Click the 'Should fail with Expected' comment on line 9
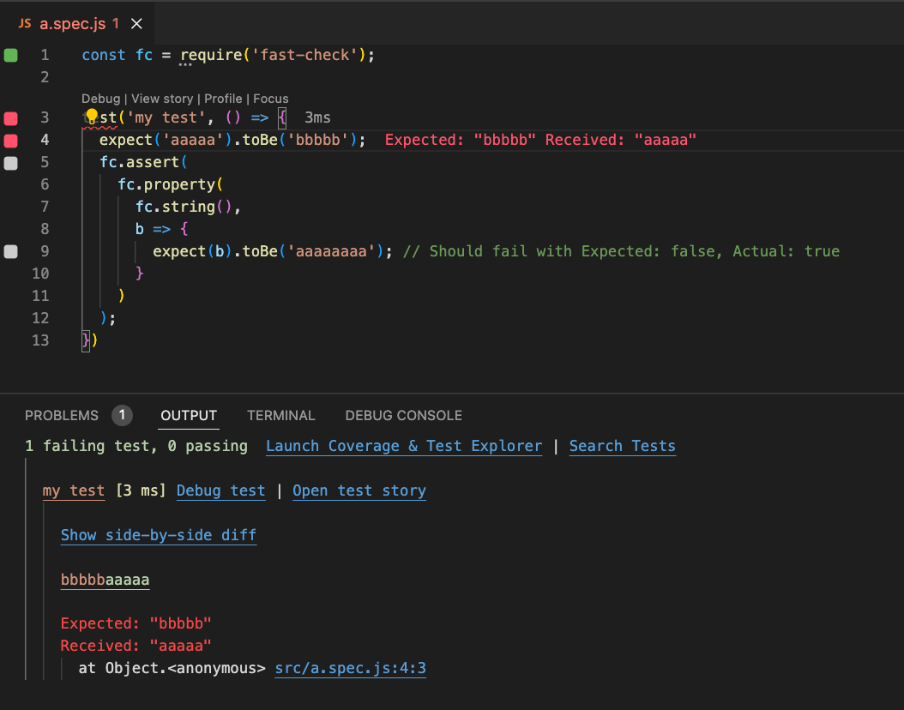Screen dimensions: 904x710 (621, 251)
